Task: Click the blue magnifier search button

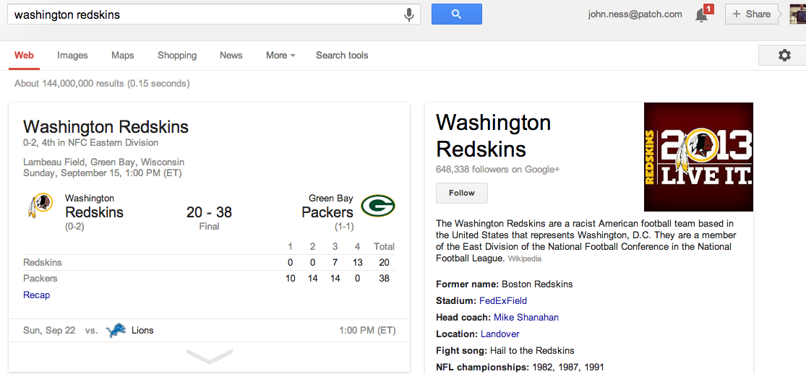Action: click(456, 14)
